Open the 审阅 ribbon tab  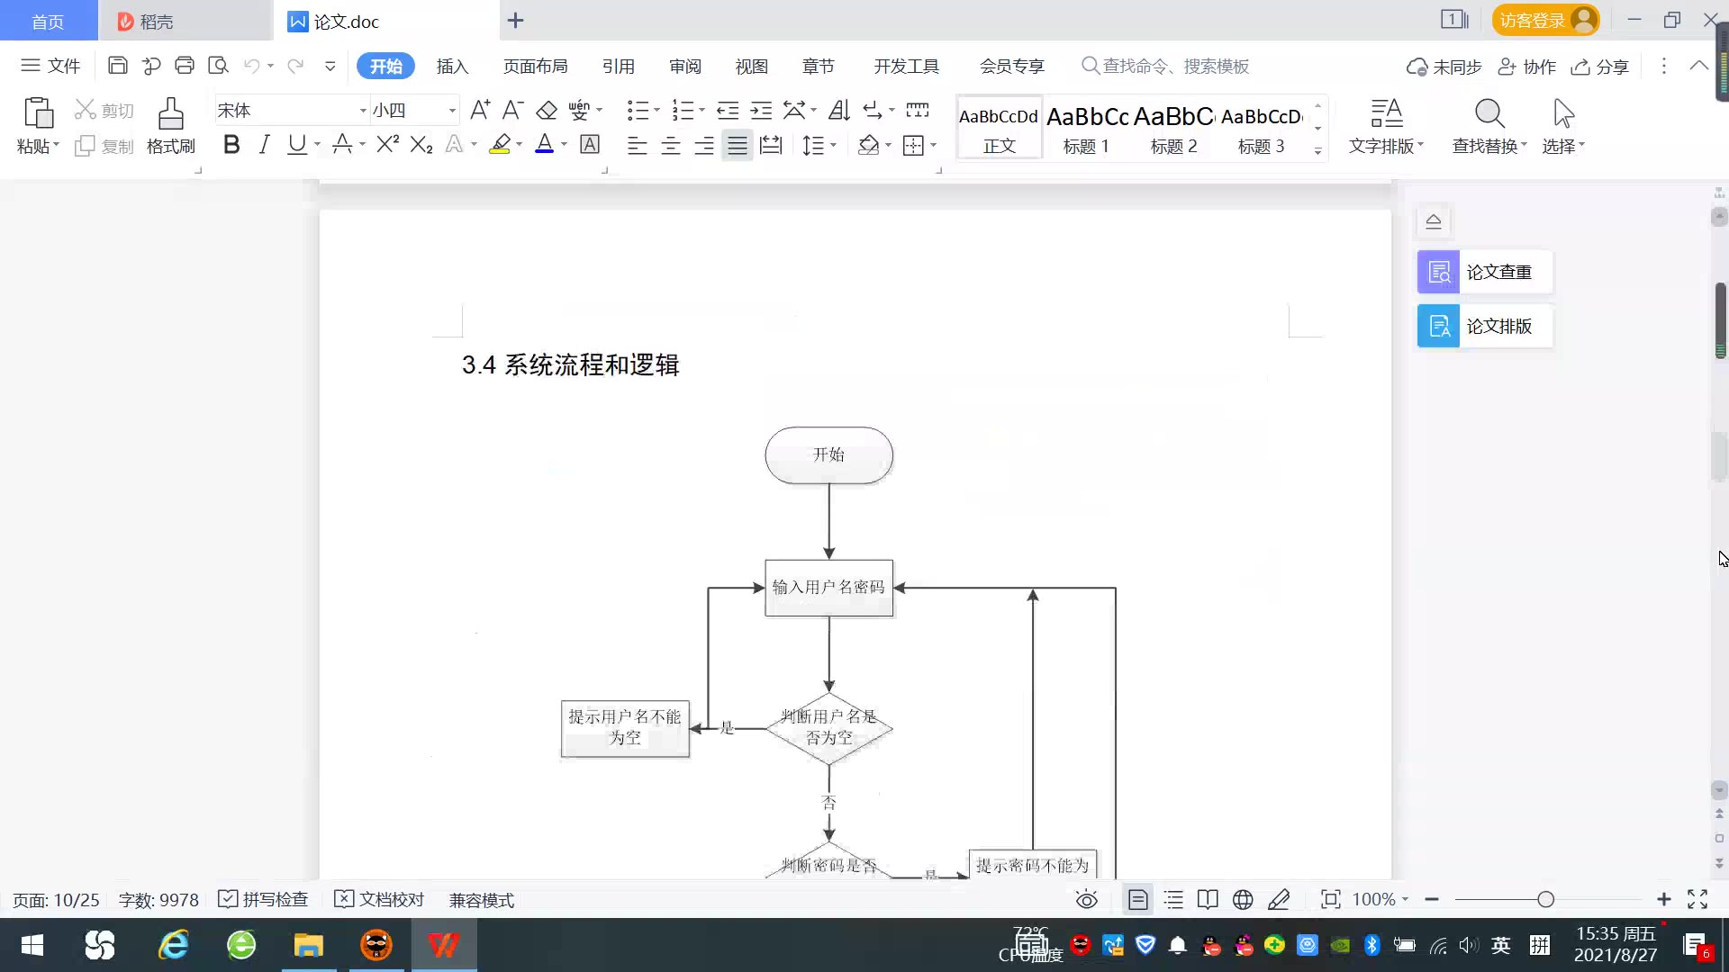[684, 67]
